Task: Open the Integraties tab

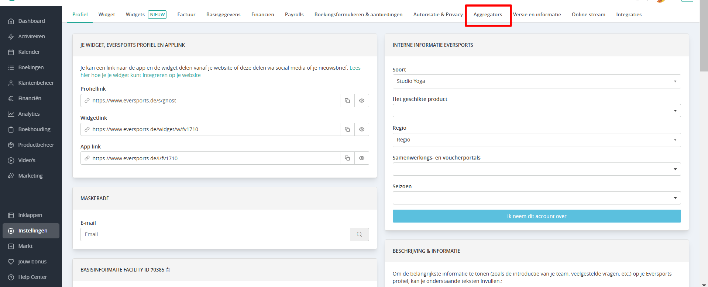Action: point(629,14)
